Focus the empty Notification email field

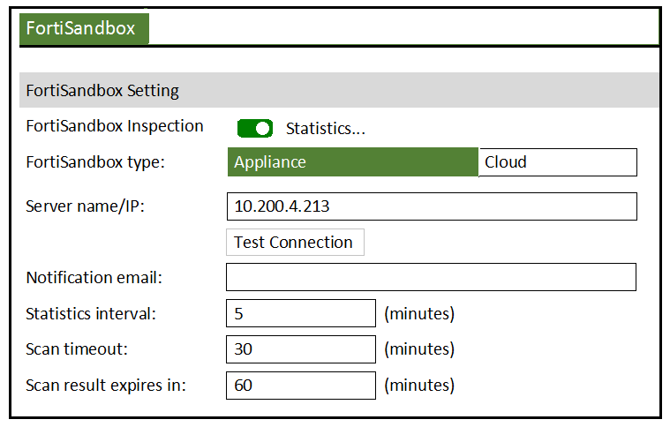pos(431,278)
